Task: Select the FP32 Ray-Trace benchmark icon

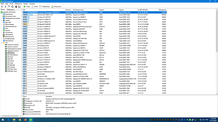Action: click(x=6, y=69)
